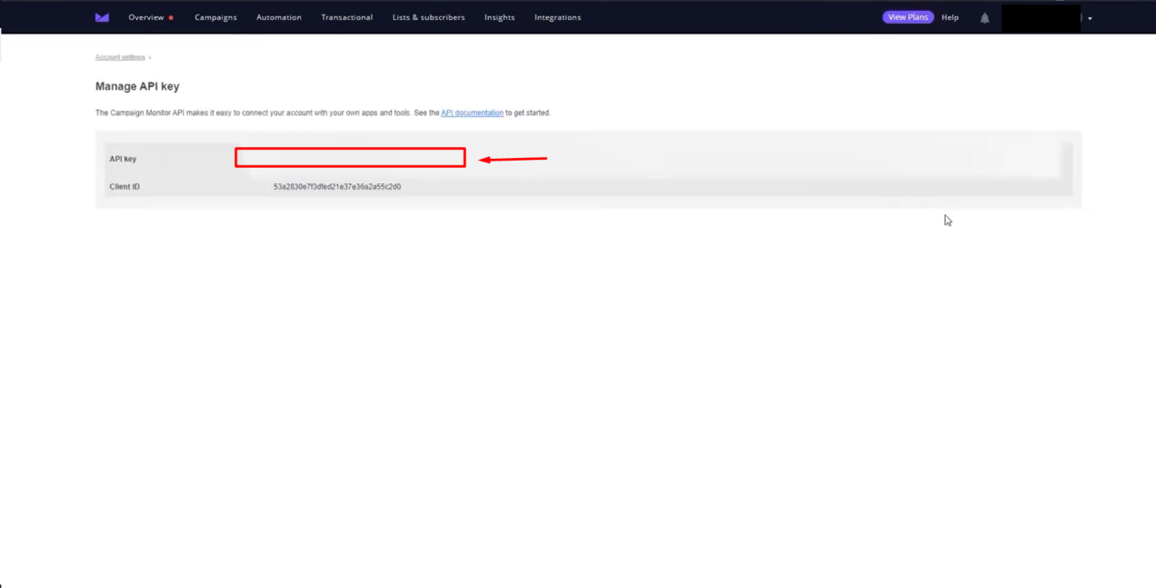Open the Integrations page

click(557, 17)
